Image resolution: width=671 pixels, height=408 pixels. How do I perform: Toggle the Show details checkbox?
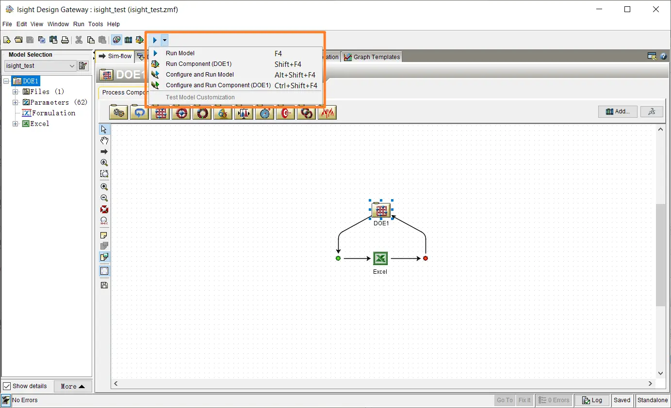[x=7, y=386]
